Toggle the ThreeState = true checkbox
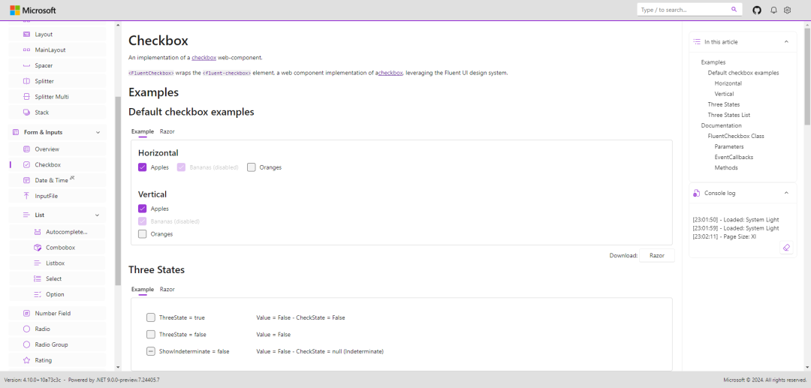Image resolution: width=811 pixels, height=388 pixels. 151,317
